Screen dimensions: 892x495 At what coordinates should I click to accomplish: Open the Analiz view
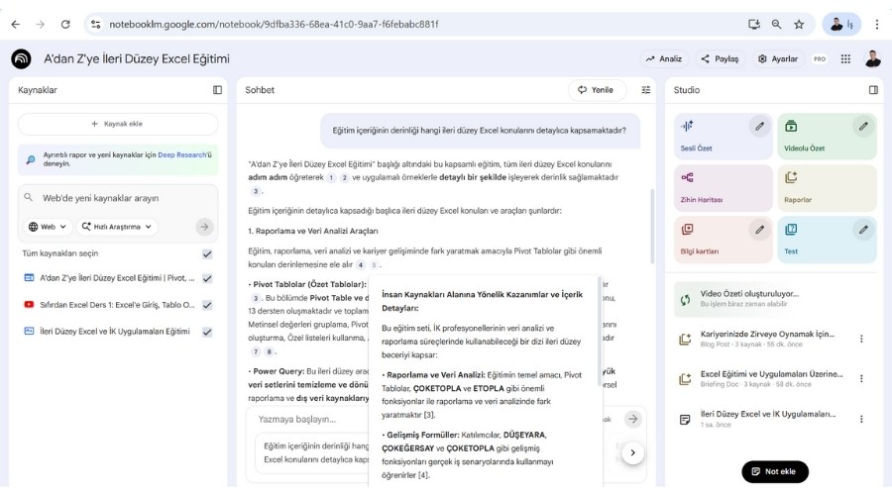point(664,58)
